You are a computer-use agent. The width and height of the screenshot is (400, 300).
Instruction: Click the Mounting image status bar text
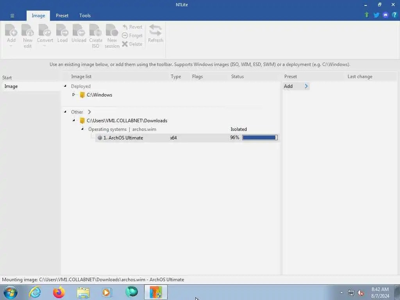click(x=93, y=280)
